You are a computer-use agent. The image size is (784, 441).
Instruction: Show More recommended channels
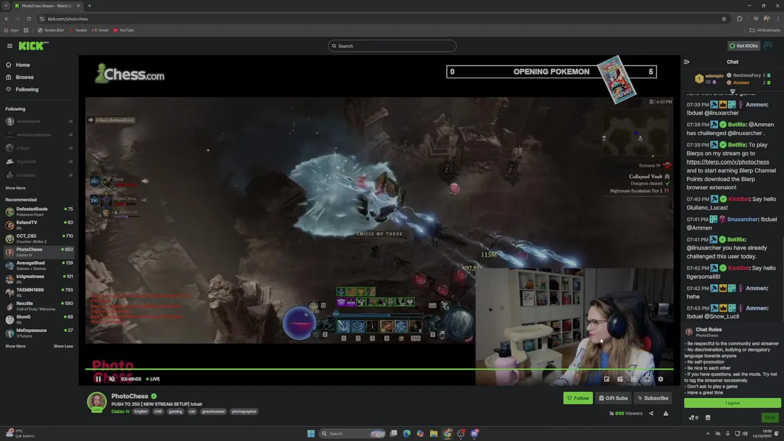pos(15,346)
